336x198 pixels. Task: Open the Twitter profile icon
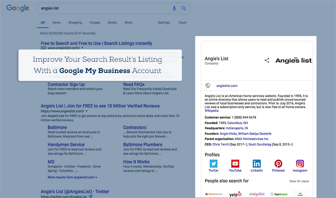pyautogui.click(x=213, y=164)
